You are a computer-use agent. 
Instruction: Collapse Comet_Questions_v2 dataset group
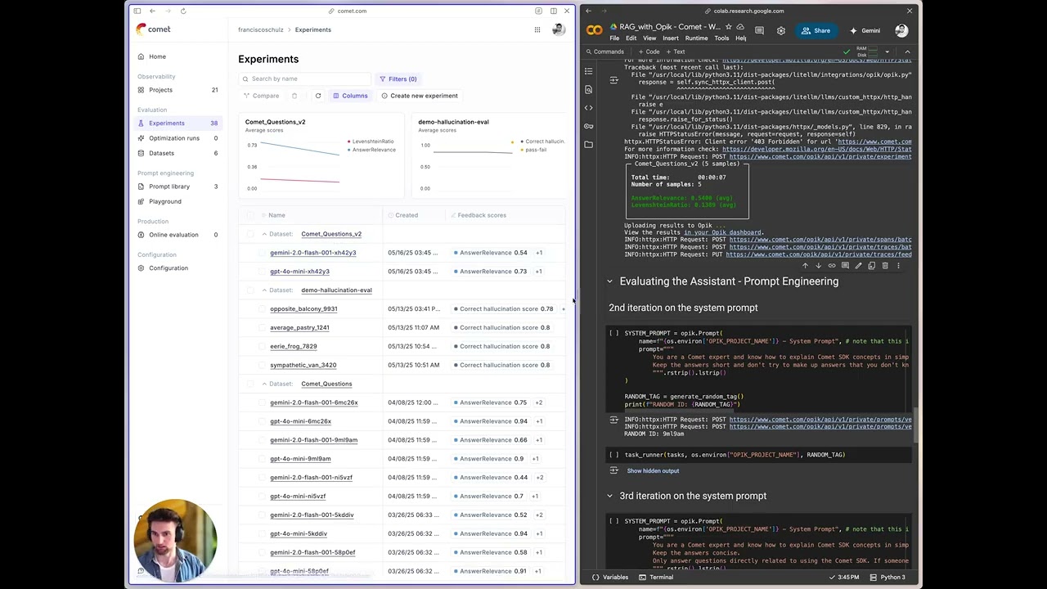tap(264, 234)
